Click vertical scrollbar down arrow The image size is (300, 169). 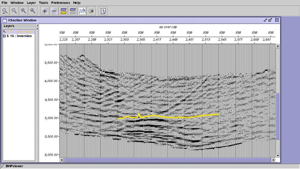point(278,156)
